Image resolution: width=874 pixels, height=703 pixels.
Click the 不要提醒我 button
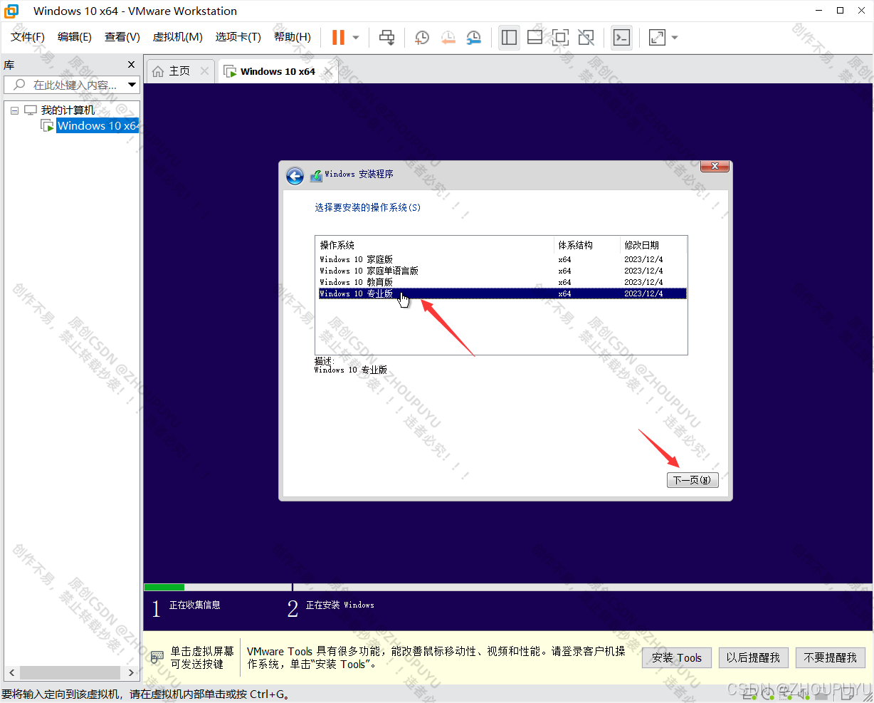831,657
